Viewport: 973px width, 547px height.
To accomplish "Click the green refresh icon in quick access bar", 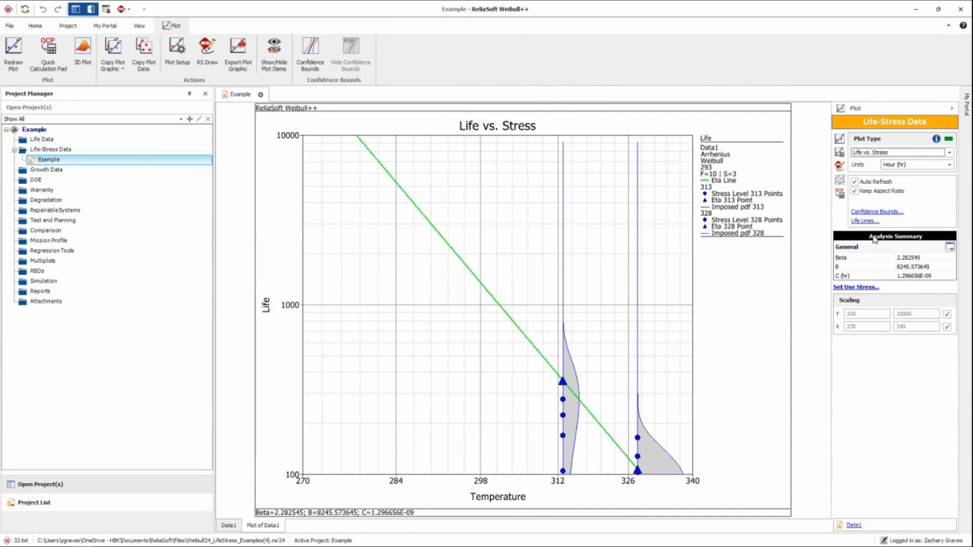I will pos(25,9).
